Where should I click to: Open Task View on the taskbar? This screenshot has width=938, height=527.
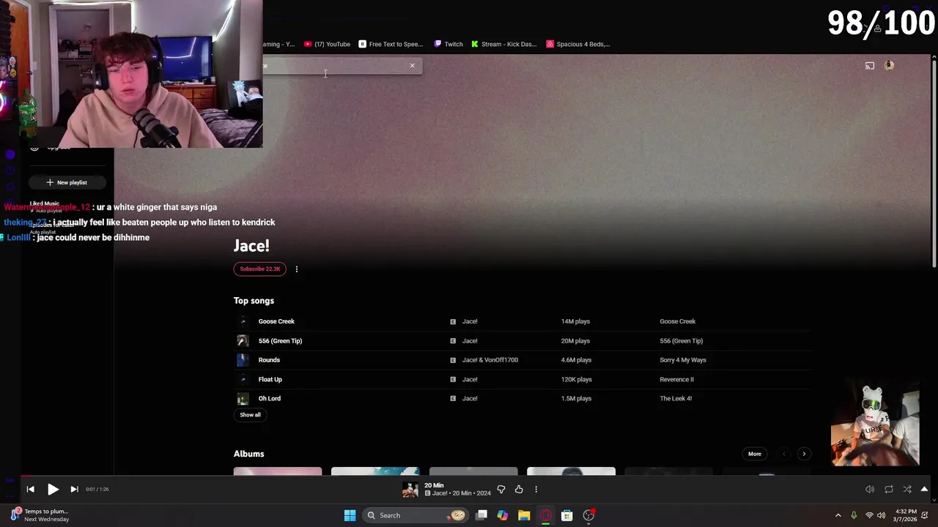point(481,515)
